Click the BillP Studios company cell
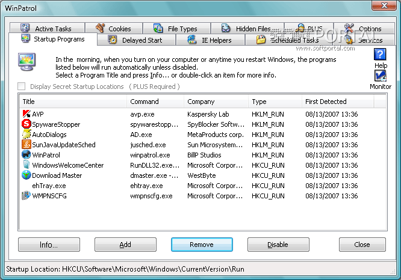Viewport: 401px width, 280px height. pos(204,155)
